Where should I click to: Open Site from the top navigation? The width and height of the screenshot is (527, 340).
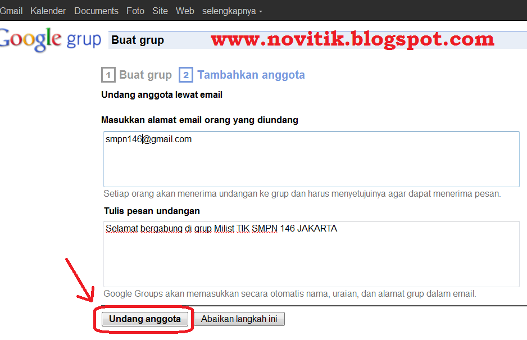click(x=160, y=11)
